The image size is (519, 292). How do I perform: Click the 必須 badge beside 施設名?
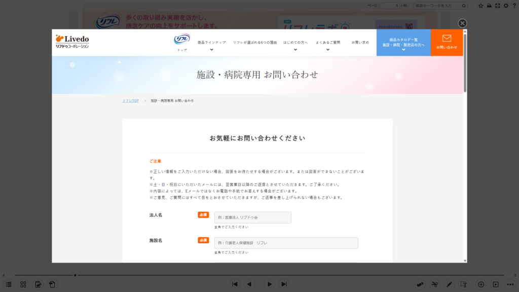point(203,240)
